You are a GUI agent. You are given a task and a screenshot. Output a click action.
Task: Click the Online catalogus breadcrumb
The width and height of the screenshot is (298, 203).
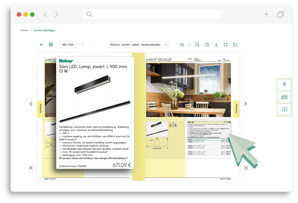(44, 30)
